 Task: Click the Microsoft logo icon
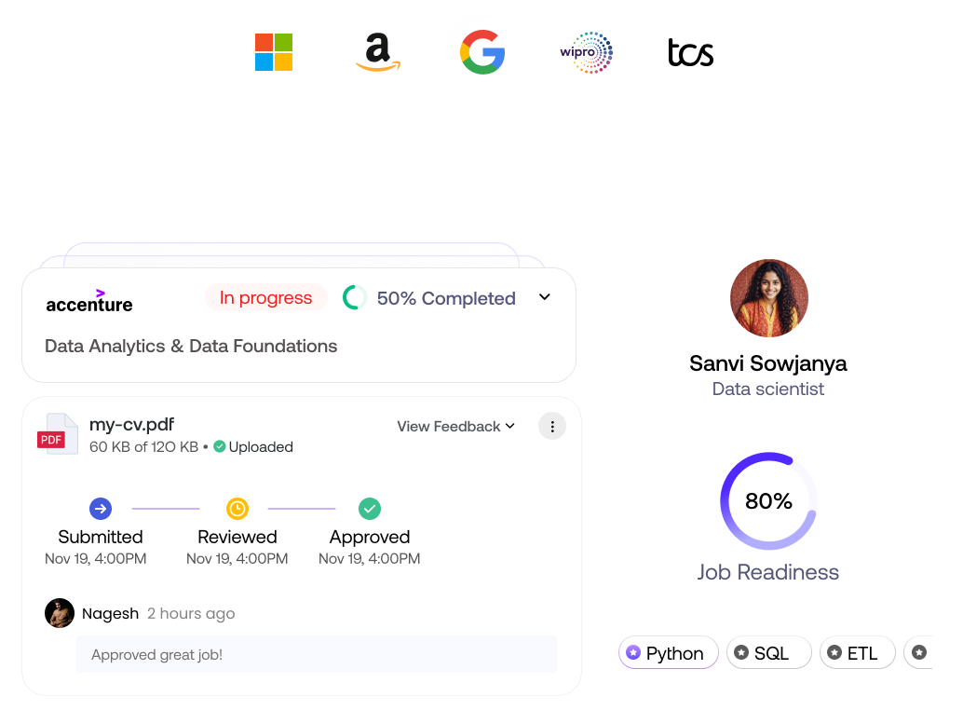tap(274, 52)
